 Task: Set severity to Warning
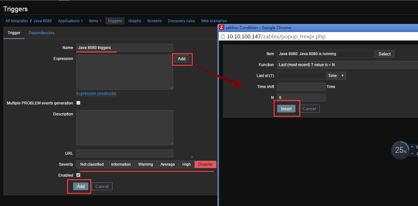[146, 164]
